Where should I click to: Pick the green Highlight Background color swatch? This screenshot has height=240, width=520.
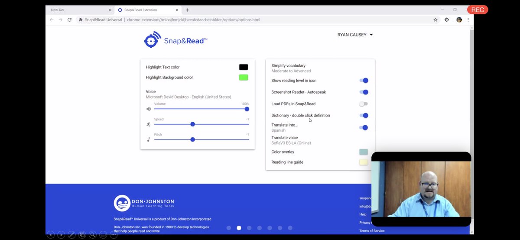244,78
